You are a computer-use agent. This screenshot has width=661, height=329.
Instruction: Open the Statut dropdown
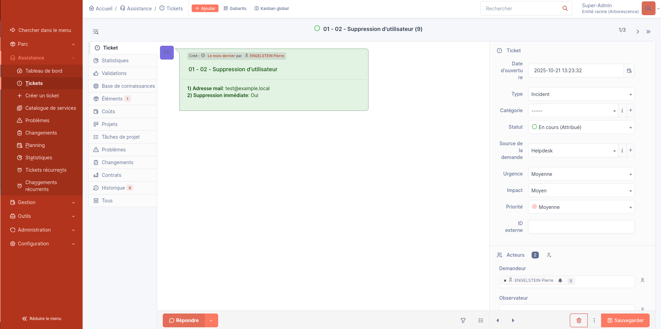581,127
